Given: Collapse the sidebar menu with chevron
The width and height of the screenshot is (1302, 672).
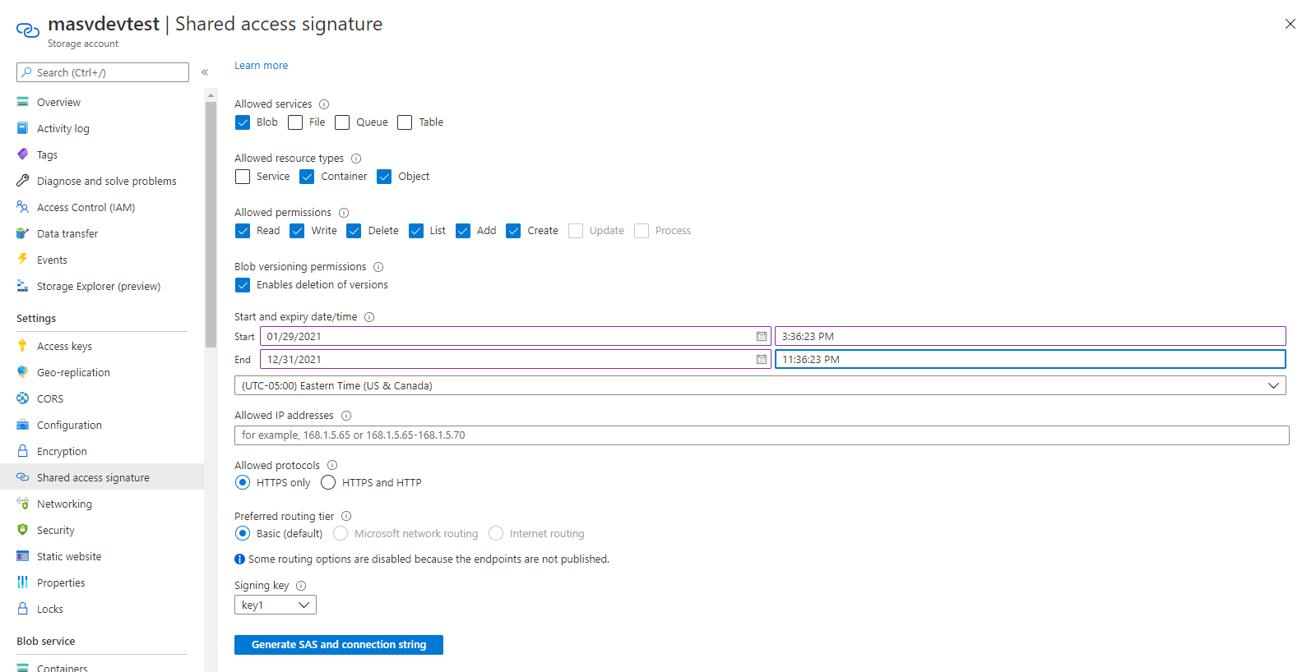Looking at the screenshot, I should click(205, 72).
